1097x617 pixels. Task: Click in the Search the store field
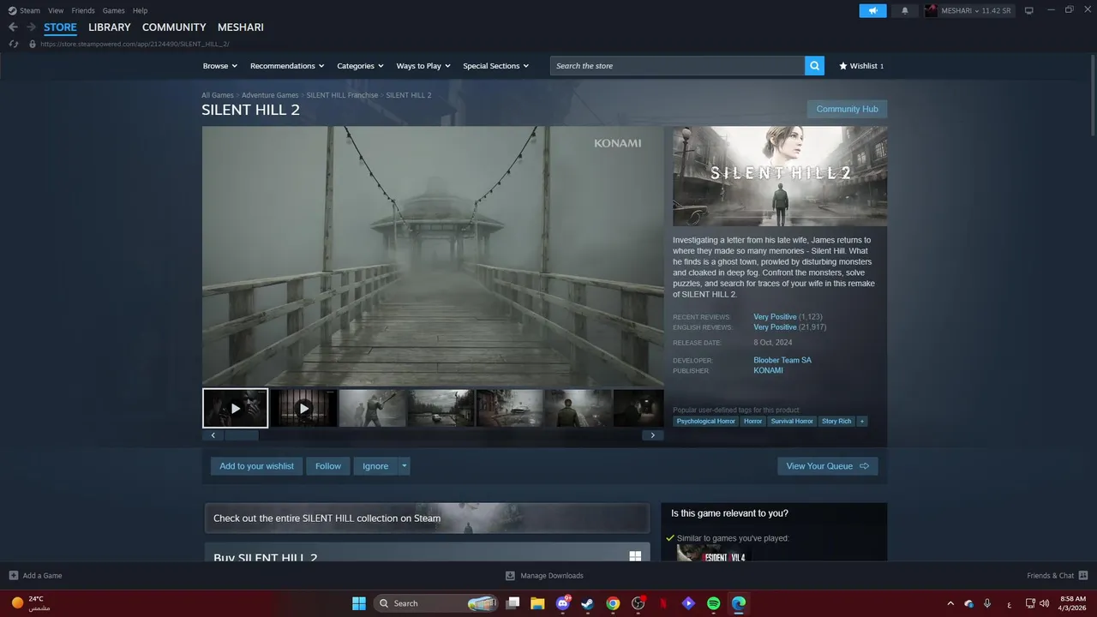tap(677, 66)
